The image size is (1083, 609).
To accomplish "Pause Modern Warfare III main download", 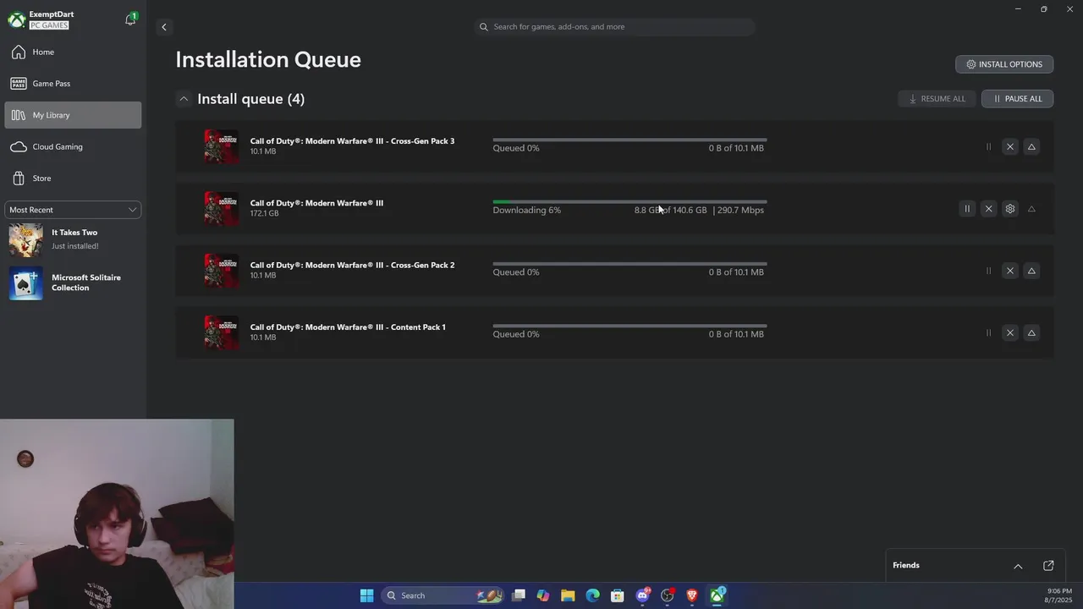I will (x=967, y=209).
